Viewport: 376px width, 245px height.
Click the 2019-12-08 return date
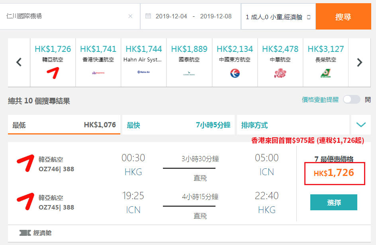(x=216, y=16)
